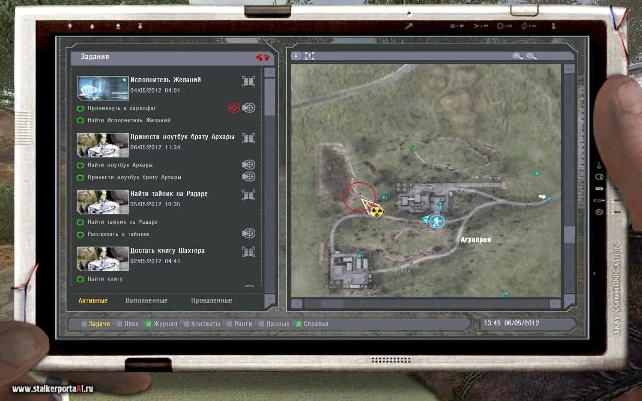Viewport: 642px width, 401px height.
Task: Center map on player position icon
Action: click(310, 56)
